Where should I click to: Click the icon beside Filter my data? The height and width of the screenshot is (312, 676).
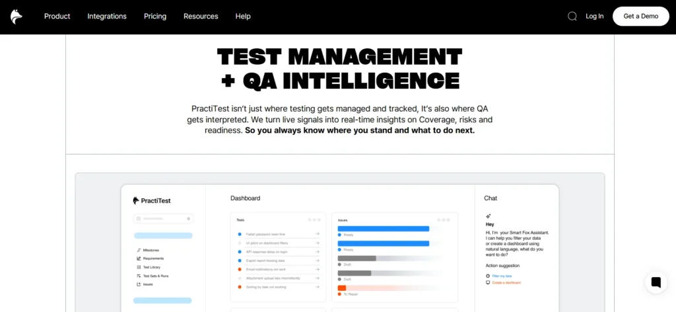point(488,276)
